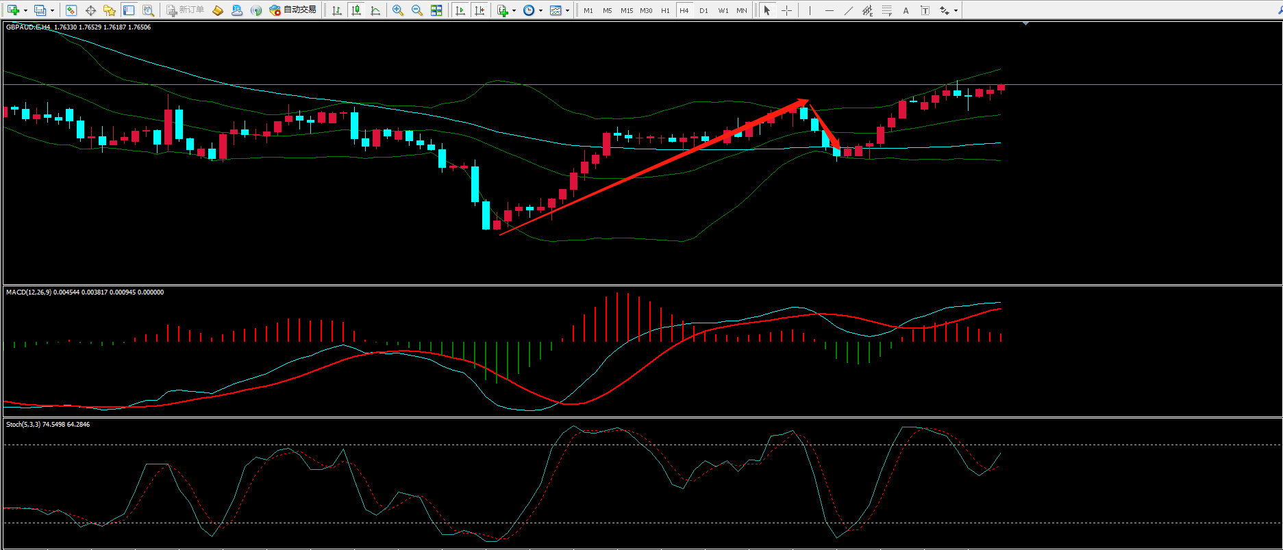This screenshot has height=550, width=1283.
Task: Click the GBPAUD.E,H4 chart label
Action: point(28,27)
